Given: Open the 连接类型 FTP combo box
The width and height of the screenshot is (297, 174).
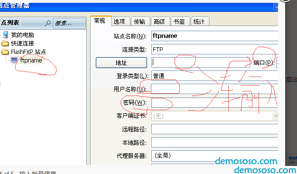Looking at the screenshot, I should click(x=214, y=49).
